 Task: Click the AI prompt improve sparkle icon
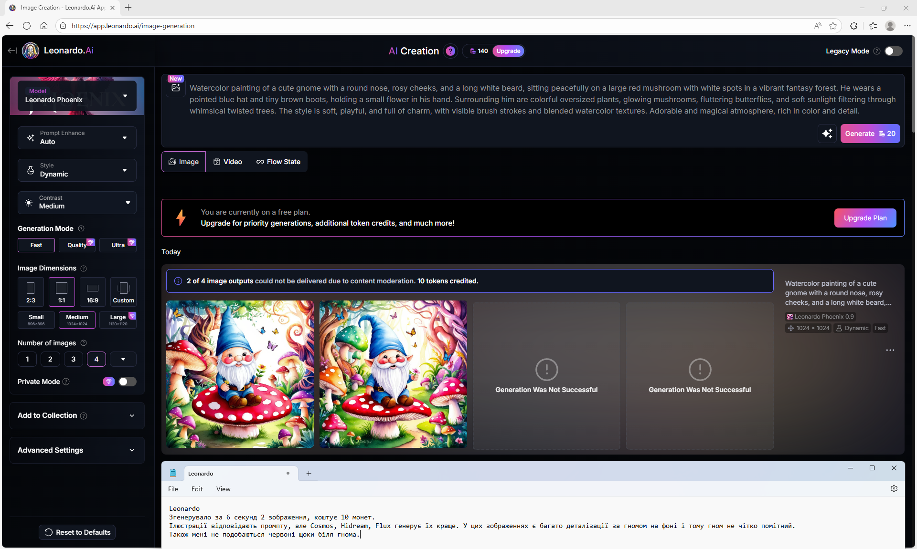pyautogui.click(x=827, y=134)
